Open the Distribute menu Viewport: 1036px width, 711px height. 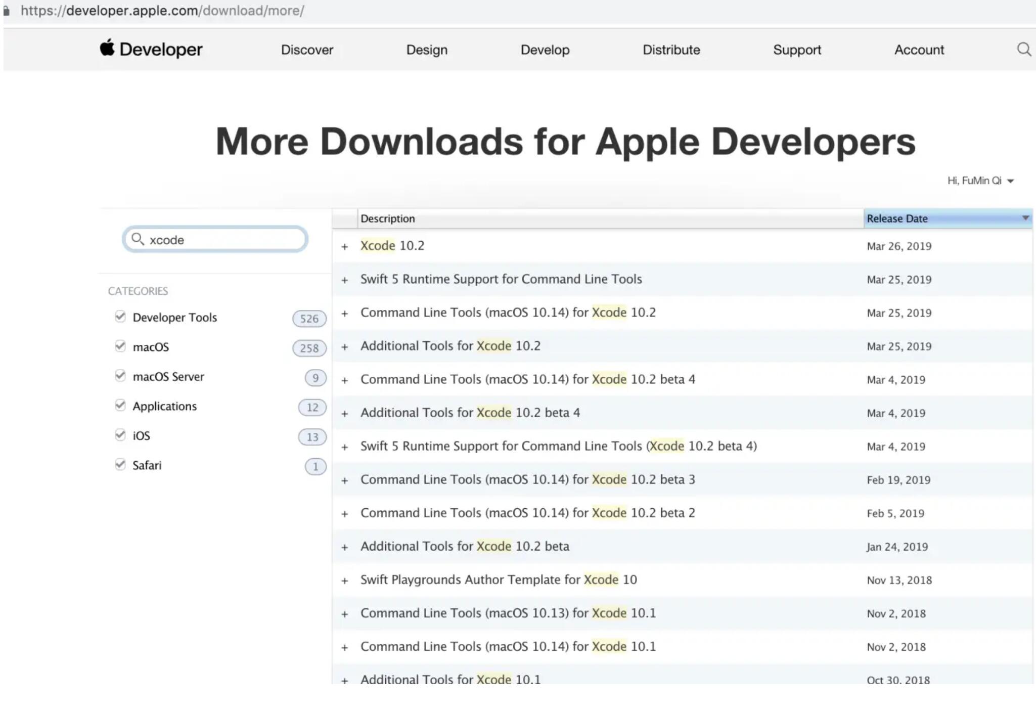click(x=671, y=50)
